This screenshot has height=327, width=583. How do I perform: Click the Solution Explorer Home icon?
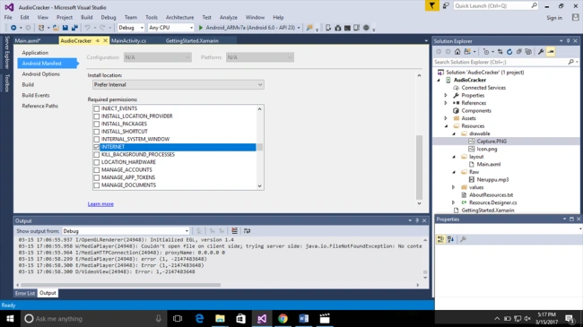pyautogui.click(x=457, y=52)
